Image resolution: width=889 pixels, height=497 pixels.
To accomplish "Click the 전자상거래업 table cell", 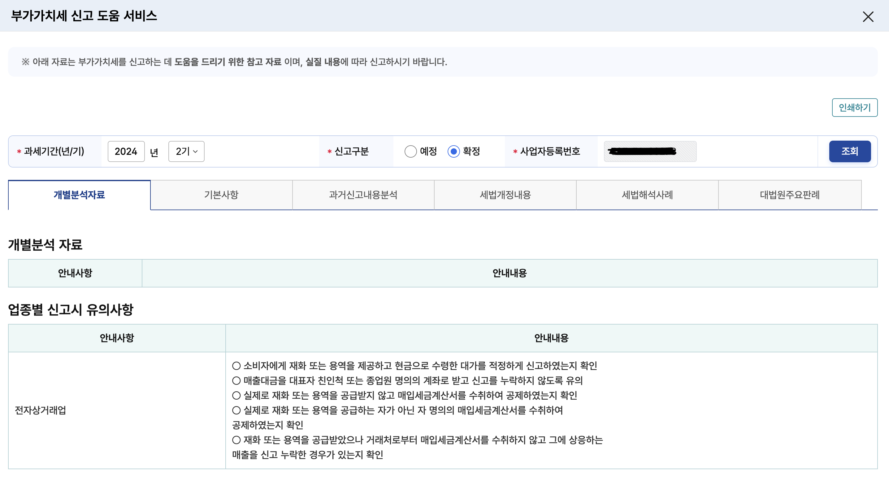I will (x=40, y=410).
